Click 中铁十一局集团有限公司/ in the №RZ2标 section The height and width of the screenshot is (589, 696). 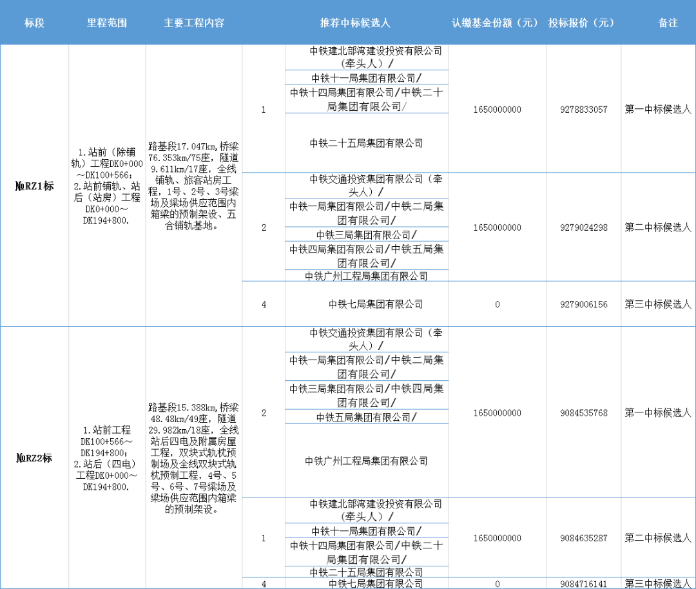pos(367,531)
